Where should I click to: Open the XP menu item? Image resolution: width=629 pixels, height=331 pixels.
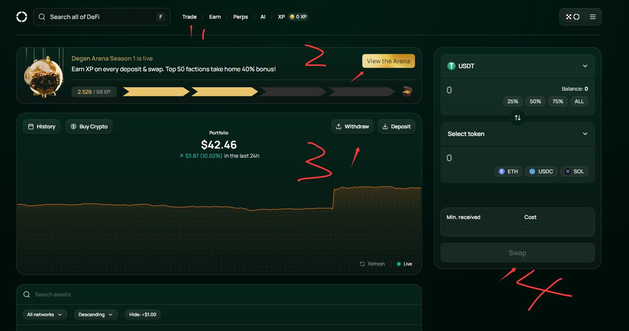click(x=282, y=17)
